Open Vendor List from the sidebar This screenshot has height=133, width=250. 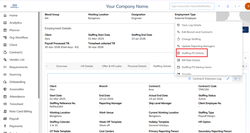pos(17,60)
